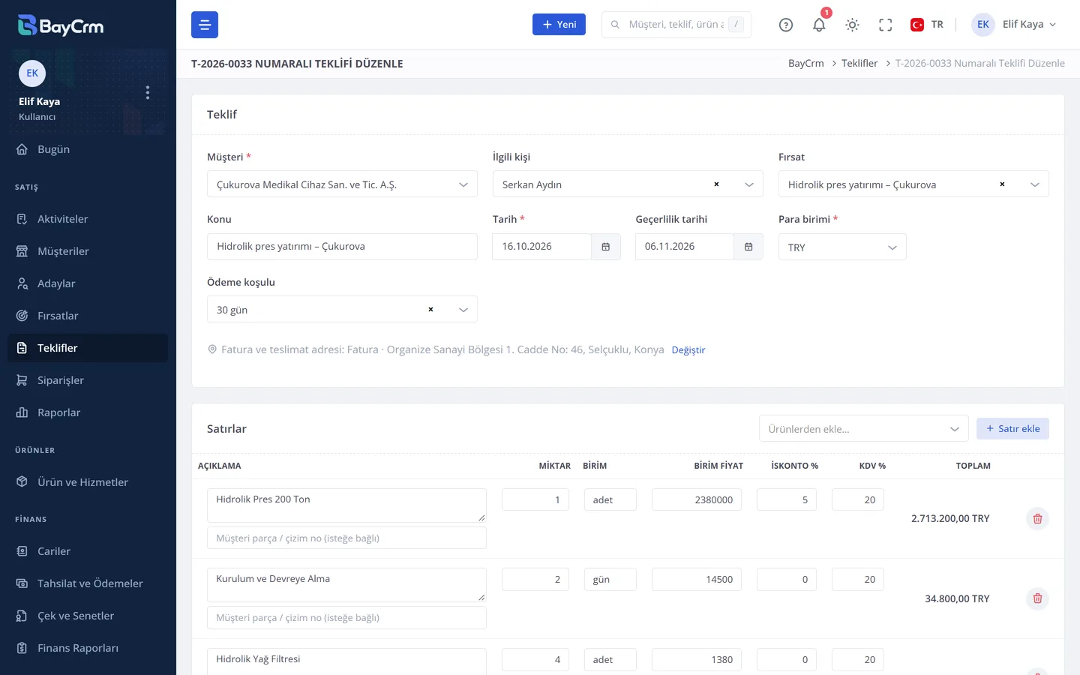Enter fullscreen mode icon

click(x=886, y=25)
